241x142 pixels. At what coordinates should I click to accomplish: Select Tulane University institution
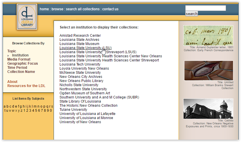pyautogui.click(x=73, y=110)
